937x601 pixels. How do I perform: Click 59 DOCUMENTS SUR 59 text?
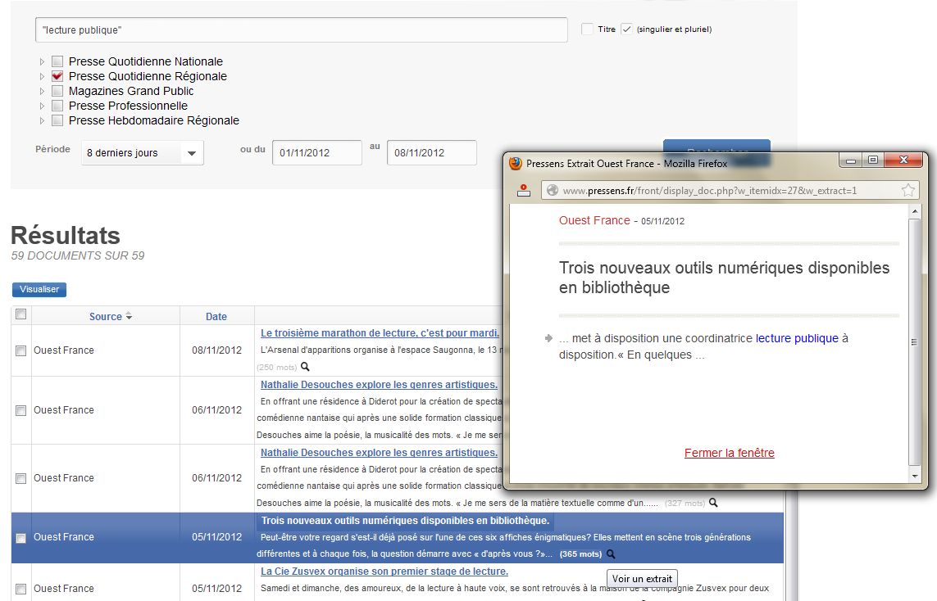coord(78,255)
